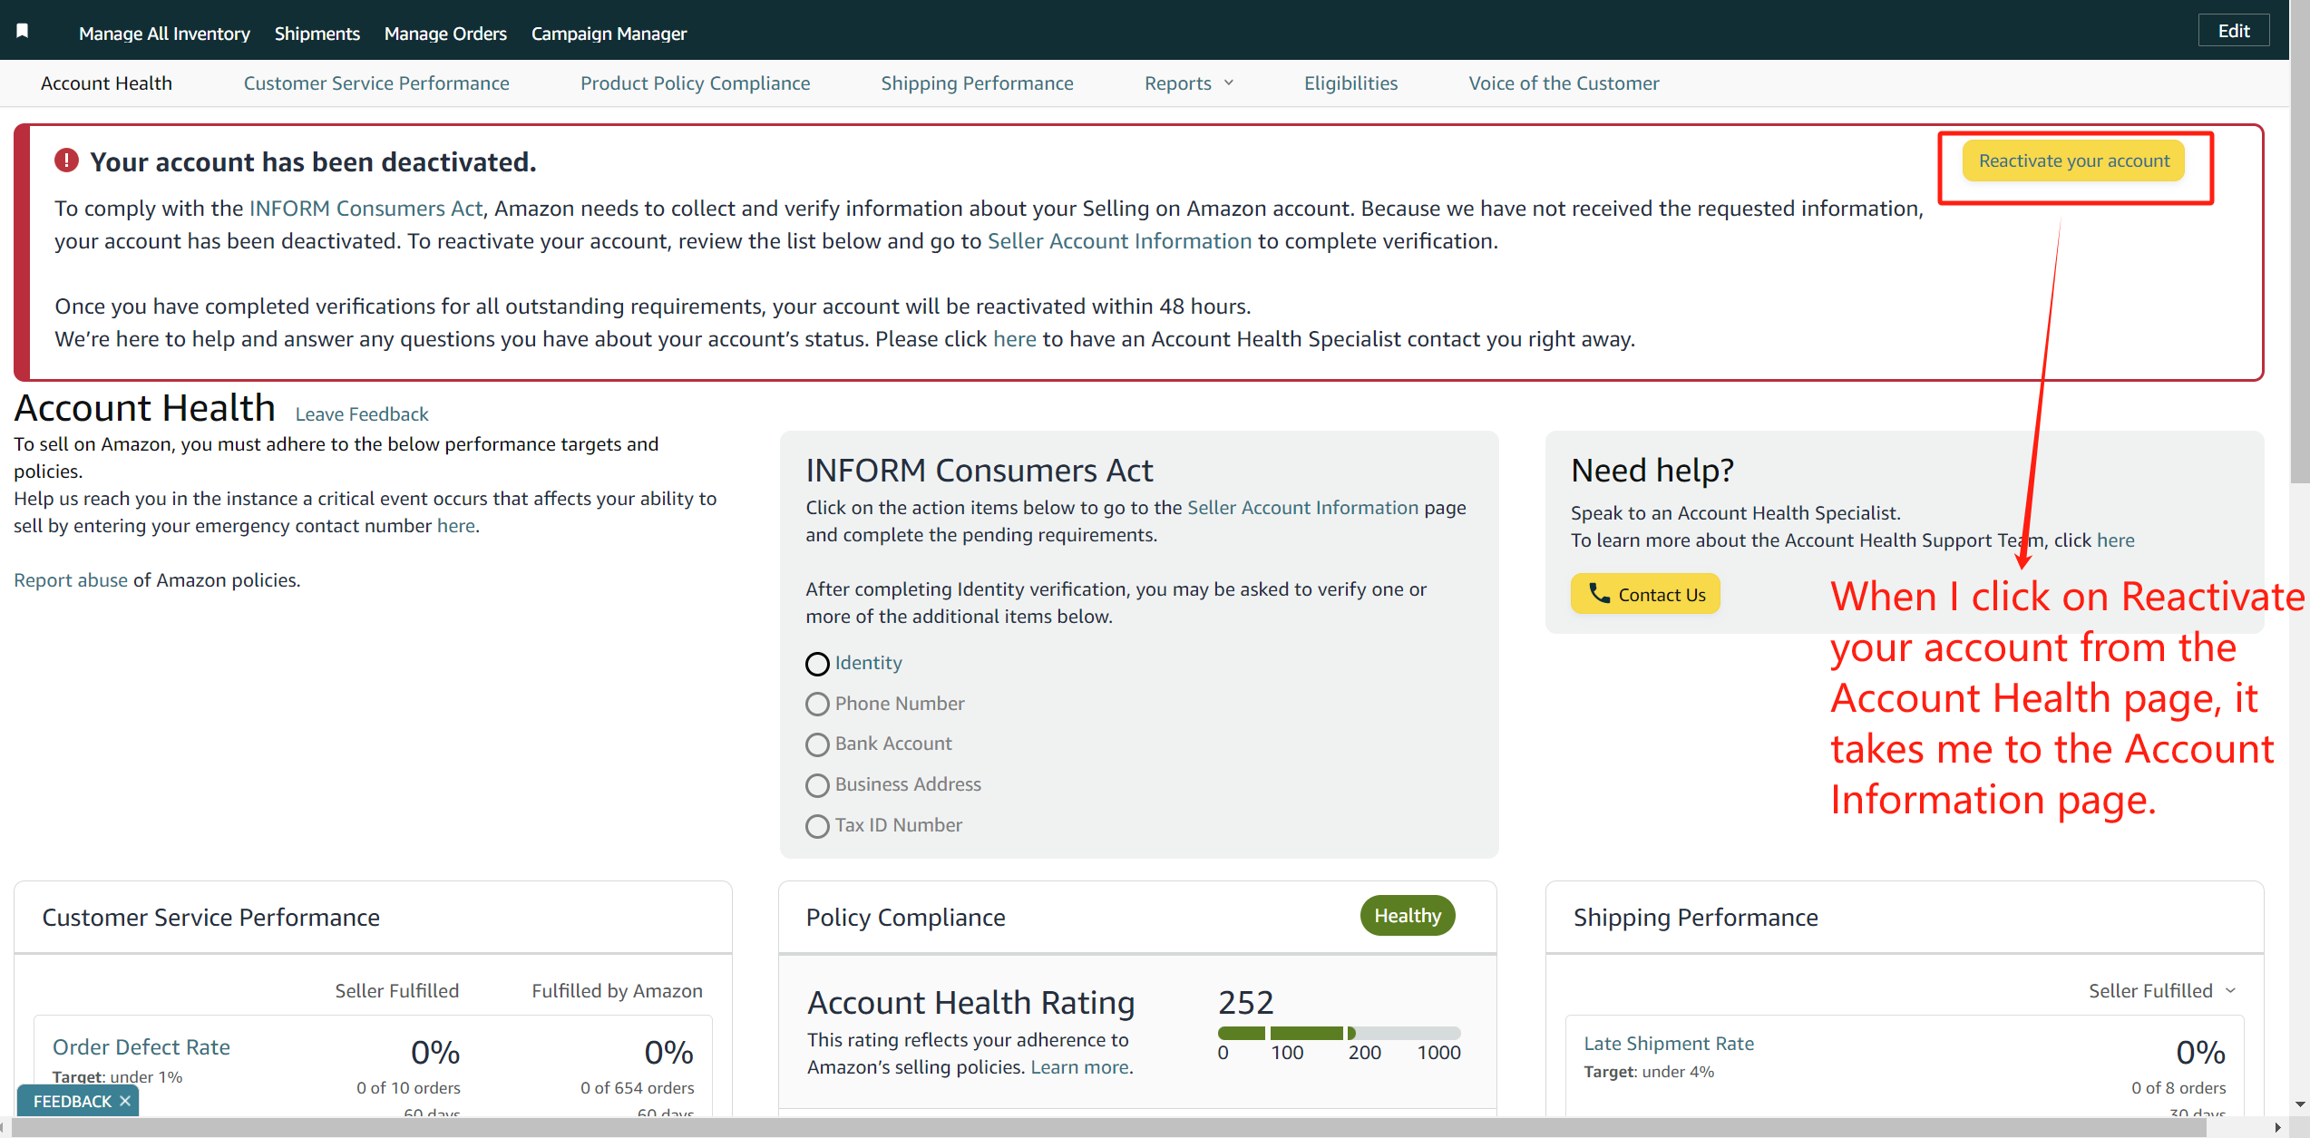Close the FEEDBACK tab with its X
This screenshot has width=2310, height=1138.
(125, 1101)
